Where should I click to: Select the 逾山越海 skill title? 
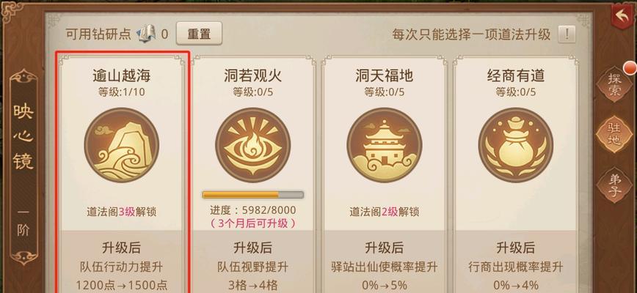[122, 75]
